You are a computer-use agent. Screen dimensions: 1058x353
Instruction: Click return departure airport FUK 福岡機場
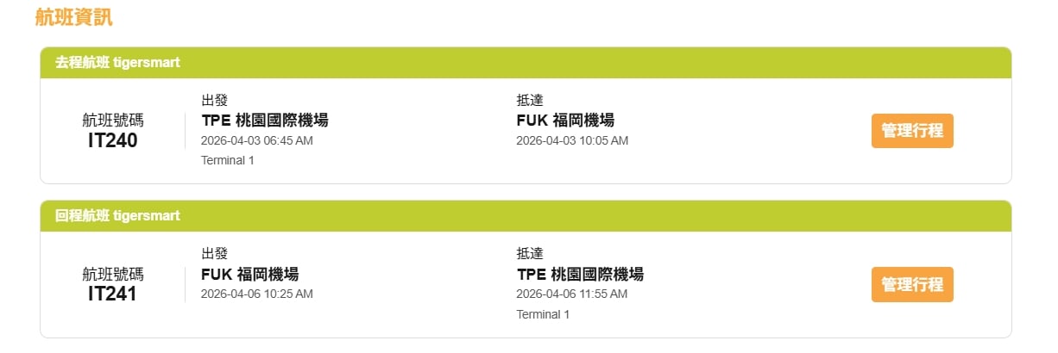(249, 275)
